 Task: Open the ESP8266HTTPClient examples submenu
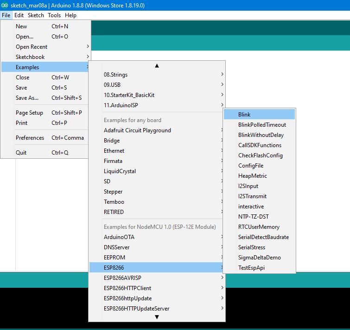tap(157, 288)
